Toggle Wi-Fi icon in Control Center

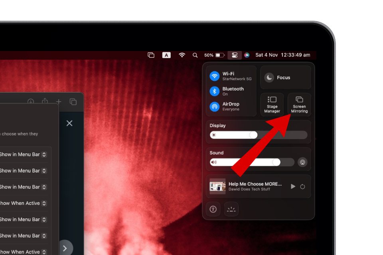click(215, 76)
